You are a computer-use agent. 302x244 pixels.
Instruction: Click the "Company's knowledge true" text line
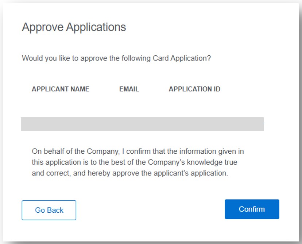(x=135, y=162)
